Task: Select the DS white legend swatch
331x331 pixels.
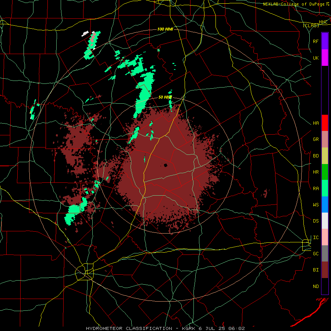Action: (325, 221)
